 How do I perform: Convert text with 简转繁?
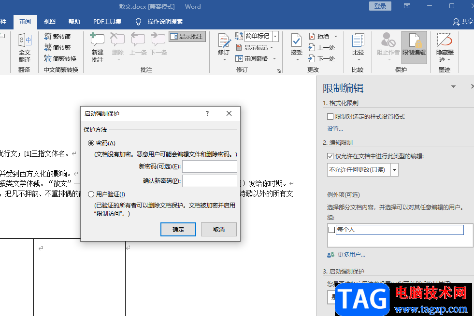pos(57,48)
